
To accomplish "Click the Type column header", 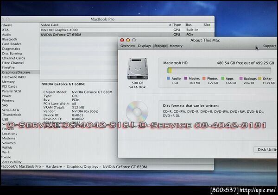I will (x=178, y=25).
